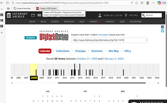Open PROJECTS menu item
Image resolution: width=167 pixels, height=103 pixels.
tap(69, 22)
